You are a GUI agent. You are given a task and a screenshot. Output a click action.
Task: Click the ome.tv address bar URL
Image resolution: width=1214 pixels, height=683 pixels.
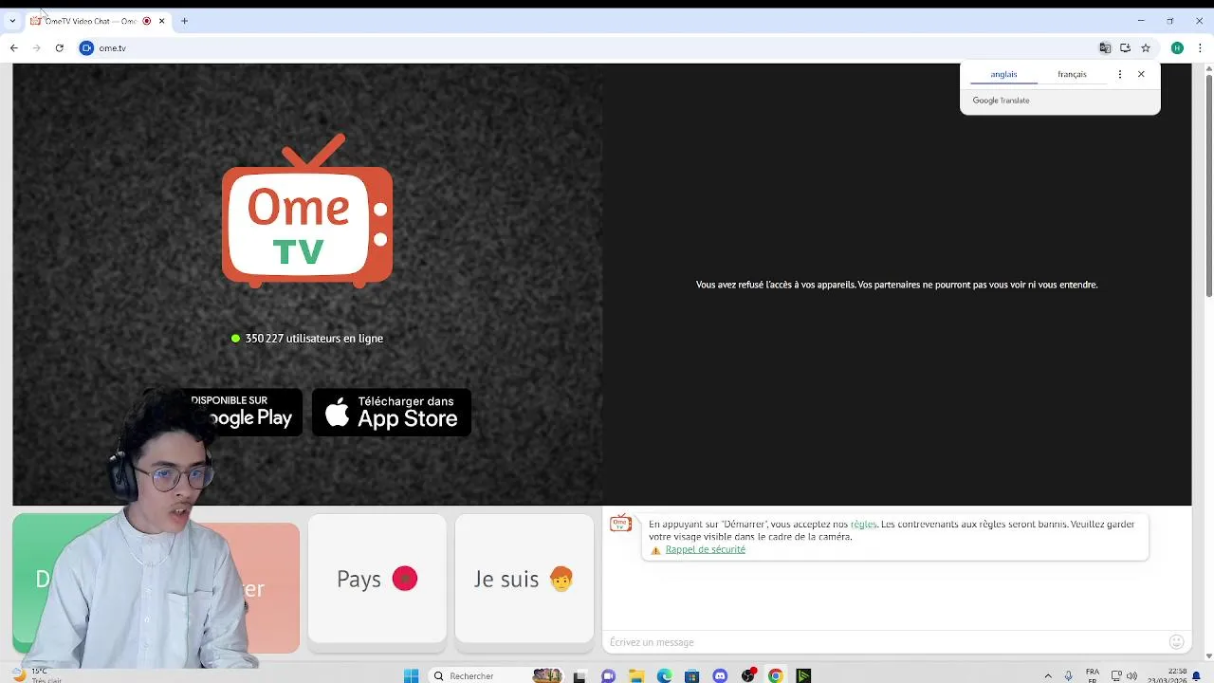(112, 48)
